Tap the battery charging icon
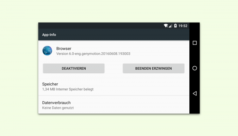 click(175, 26)
